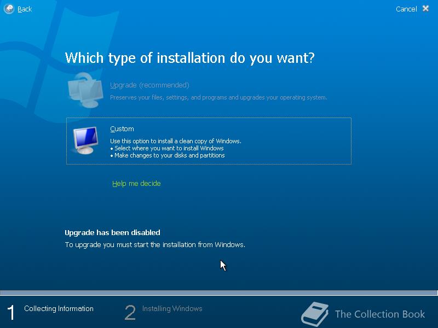438x328 pixels.
Task: Click the "Upgrade has been disabled" heading
Action: point(112,233)
